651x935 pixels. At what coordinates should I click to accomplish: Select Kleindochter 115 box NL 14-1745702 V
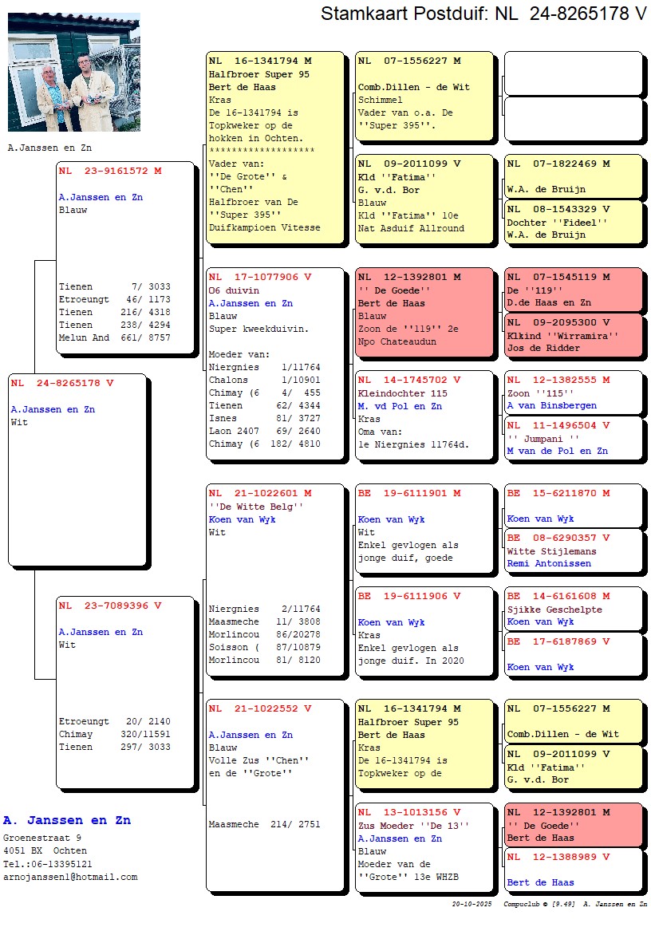tap(424, 415)
